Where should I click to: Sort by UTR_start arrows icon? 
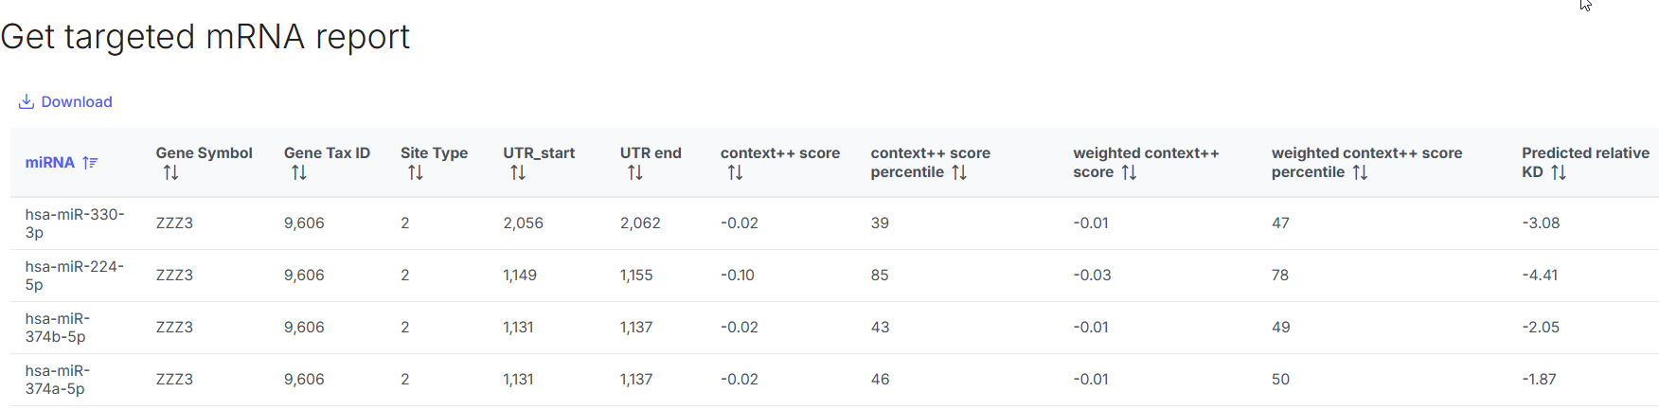(518, 172)
